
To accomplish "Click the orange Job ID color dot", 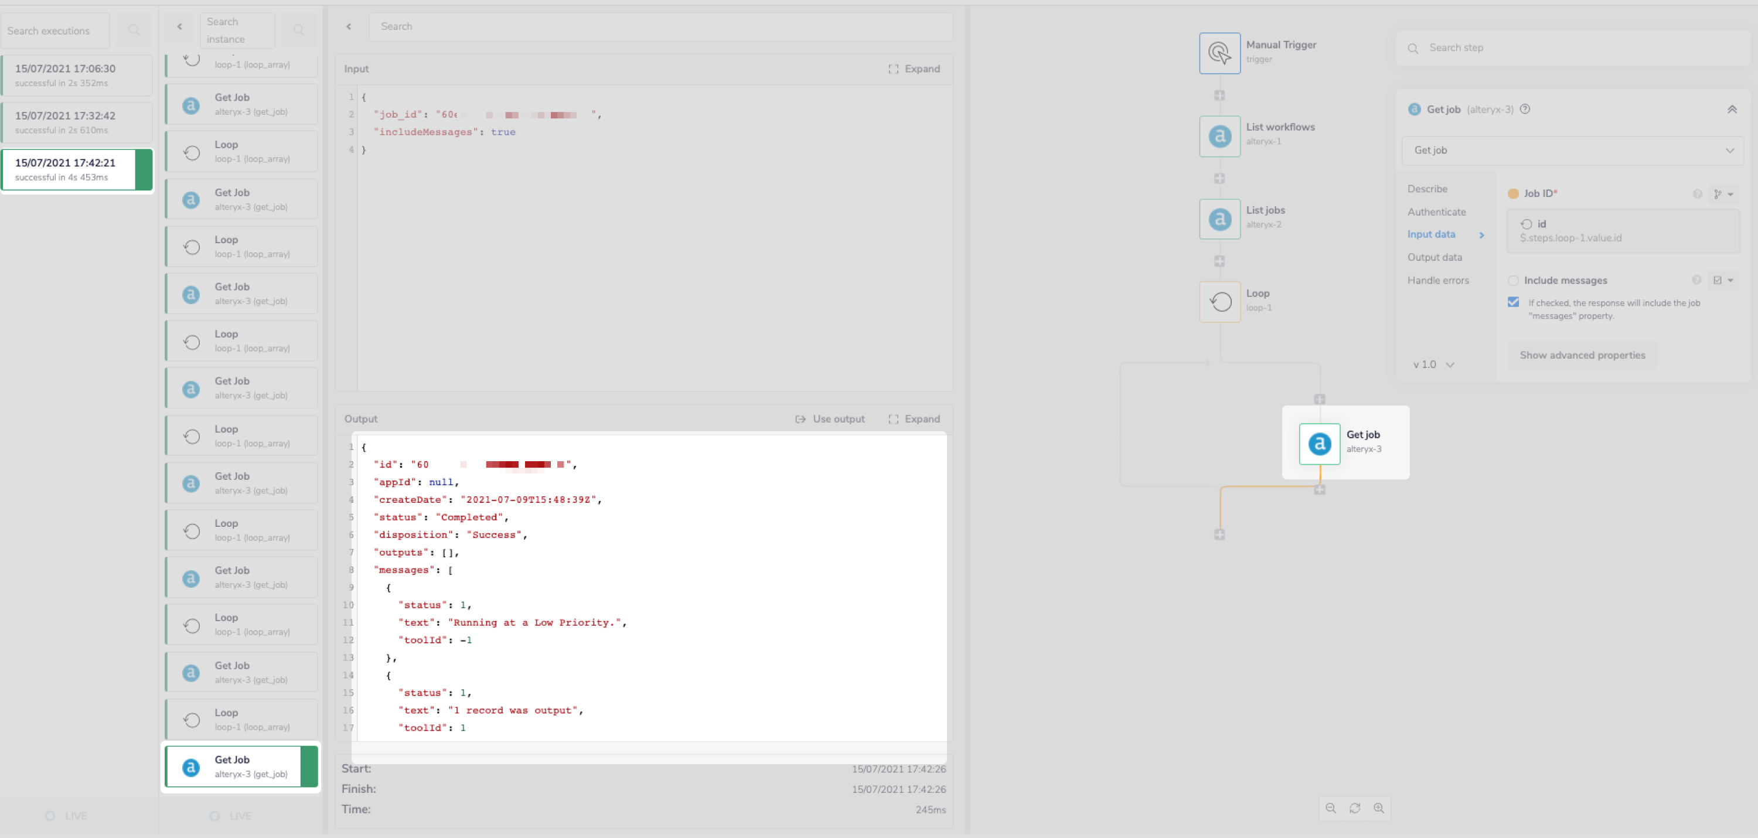I will coord(1514,193).
